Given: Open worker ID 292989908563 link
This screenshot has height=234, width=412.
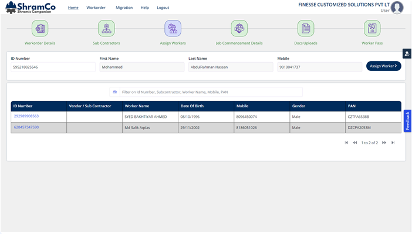Looking at the screenshot, I should coord(26,116).
